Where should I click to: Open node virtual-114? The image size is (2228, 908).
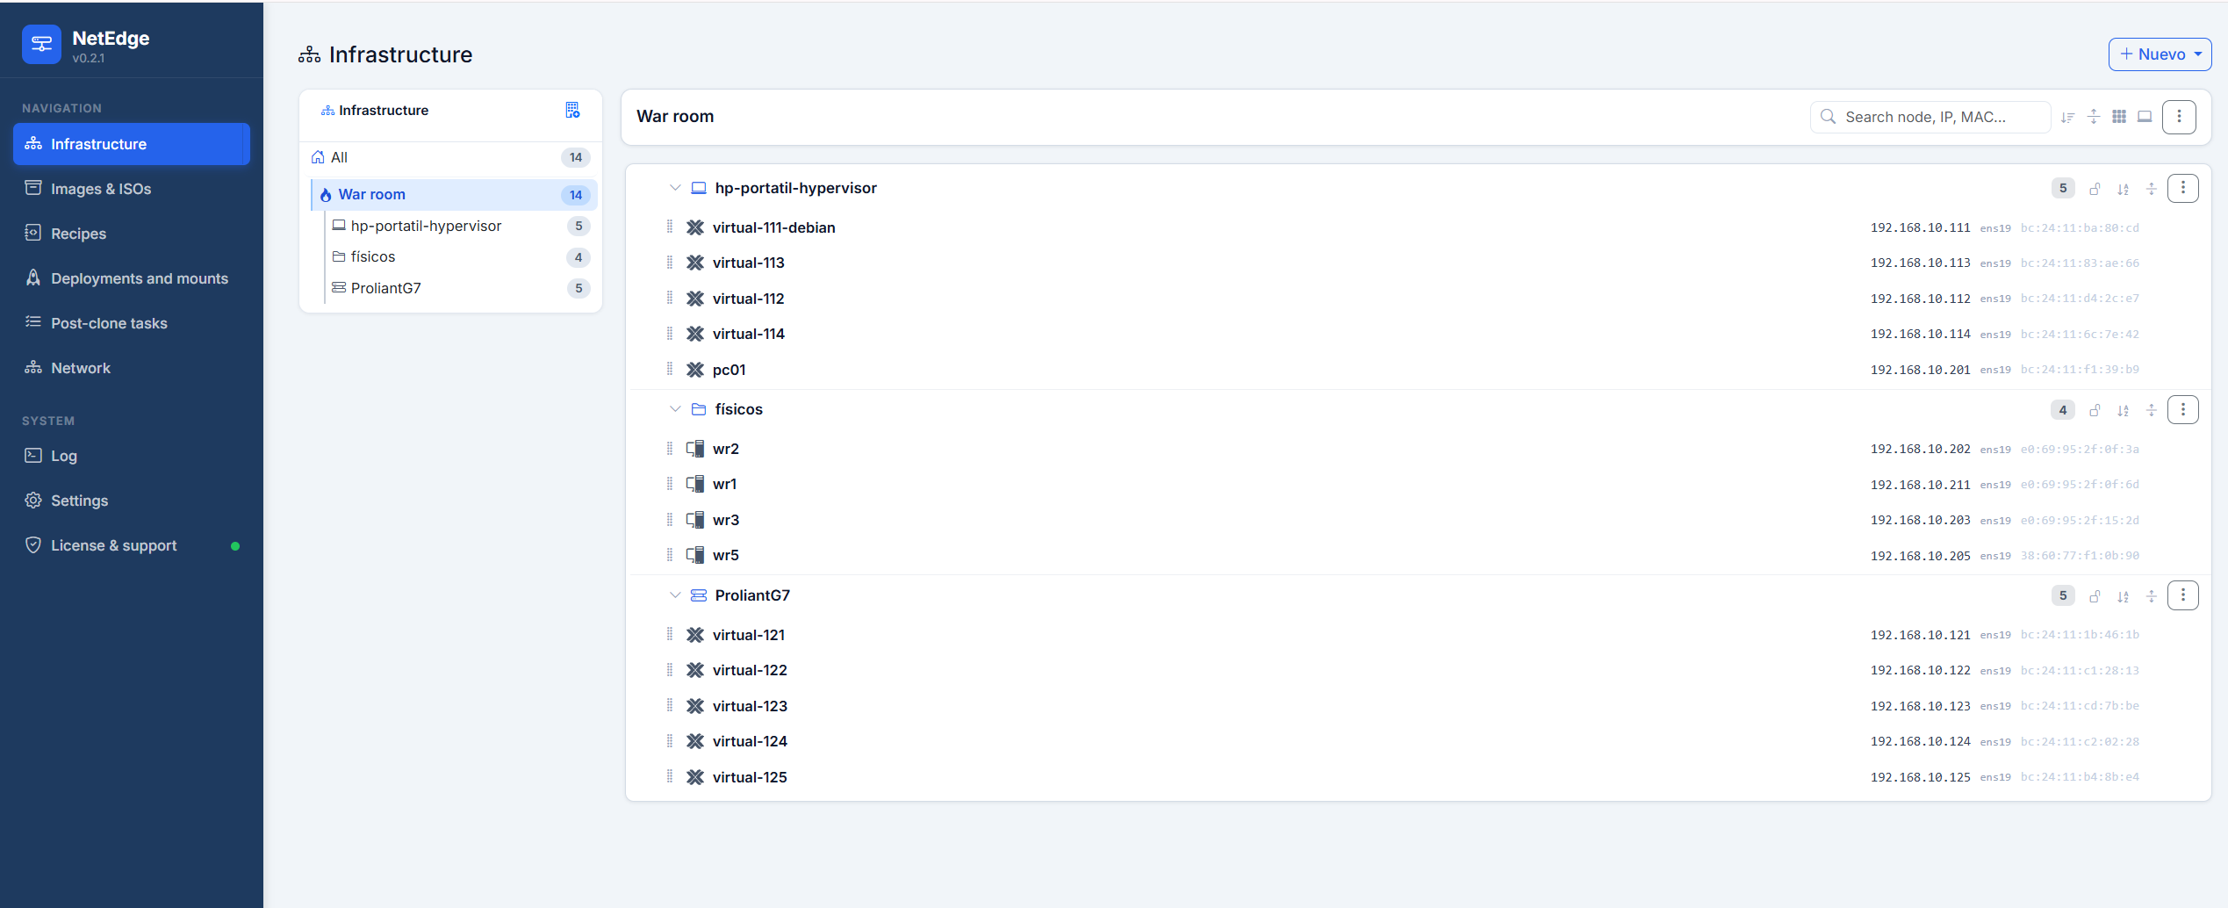pyautogui.click(x=748, y=334)
